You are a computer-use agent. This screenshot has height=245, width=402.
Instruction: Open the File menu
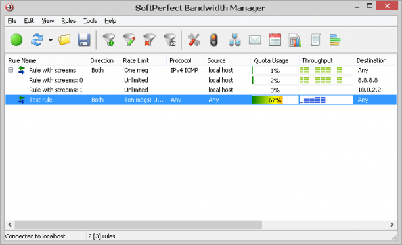click(x=12, y=21)
